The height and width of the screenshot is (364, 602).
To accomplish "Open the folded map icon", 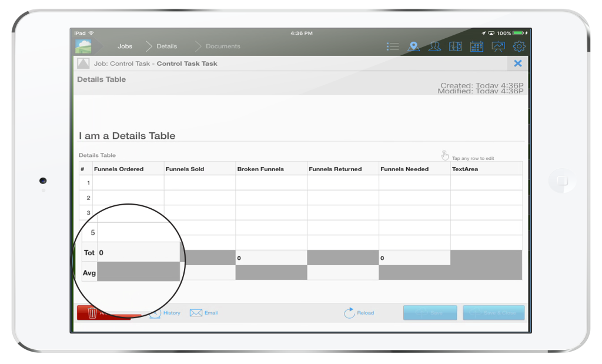I will [x=456, y=46].
